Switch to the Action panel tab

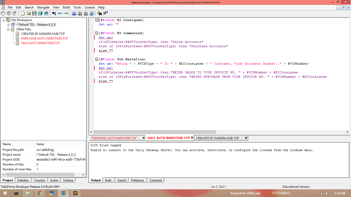(x=54, y=180)
